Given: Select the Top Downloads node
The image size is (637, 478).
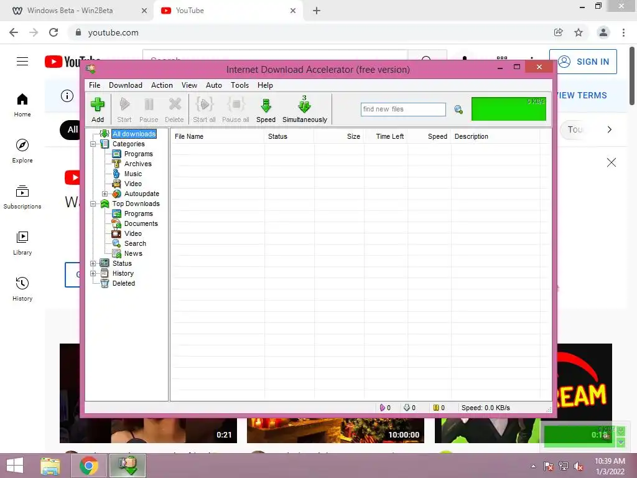Looking at the screenshot, I should click(x=136, y=204).
